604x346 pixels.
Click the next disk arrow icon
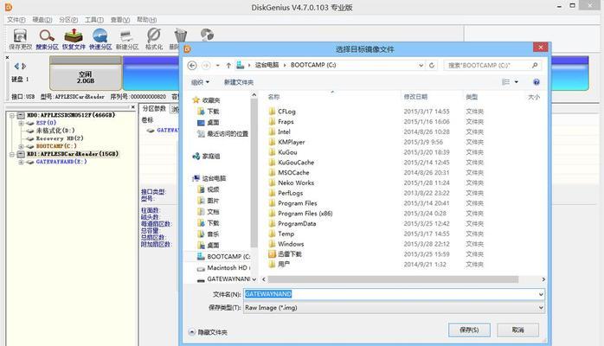click(x=24, y=67)
